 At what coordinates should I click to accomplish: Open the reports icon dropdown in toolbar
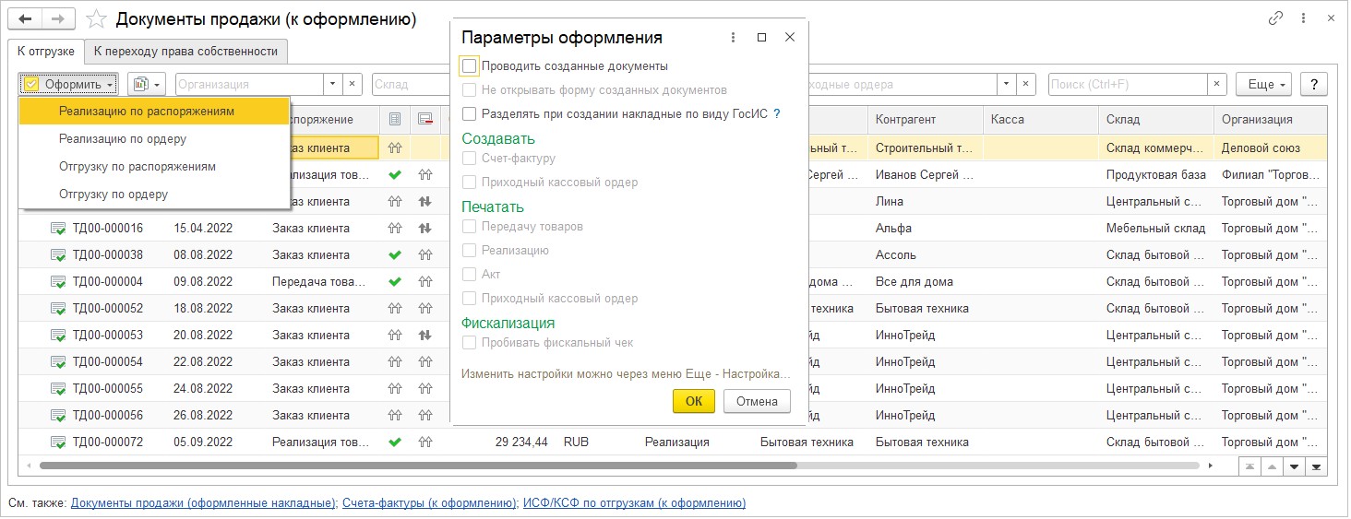point(146,84)
